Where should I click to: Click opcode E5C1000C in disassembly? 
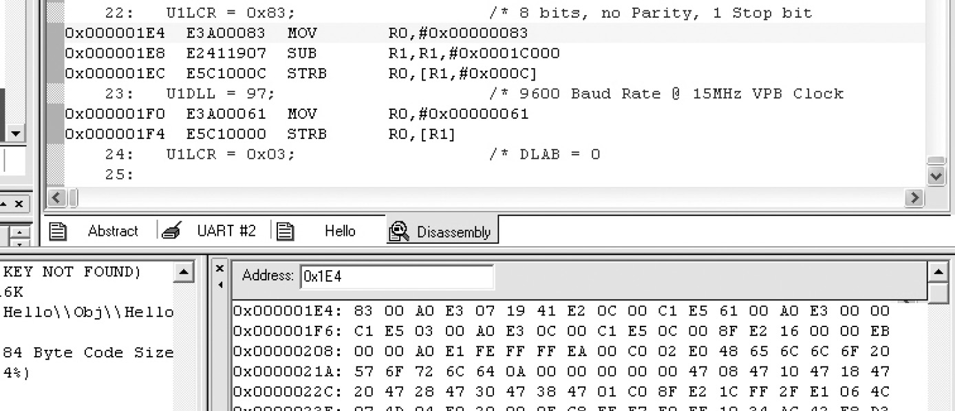pos(226,74)
